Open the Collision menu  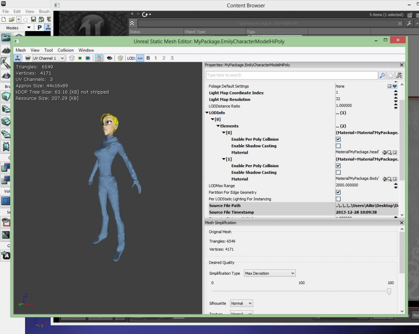click(65, 50)
